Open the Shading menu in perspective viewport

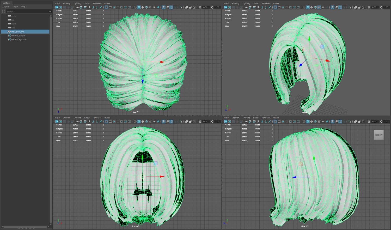click(235, 4)
